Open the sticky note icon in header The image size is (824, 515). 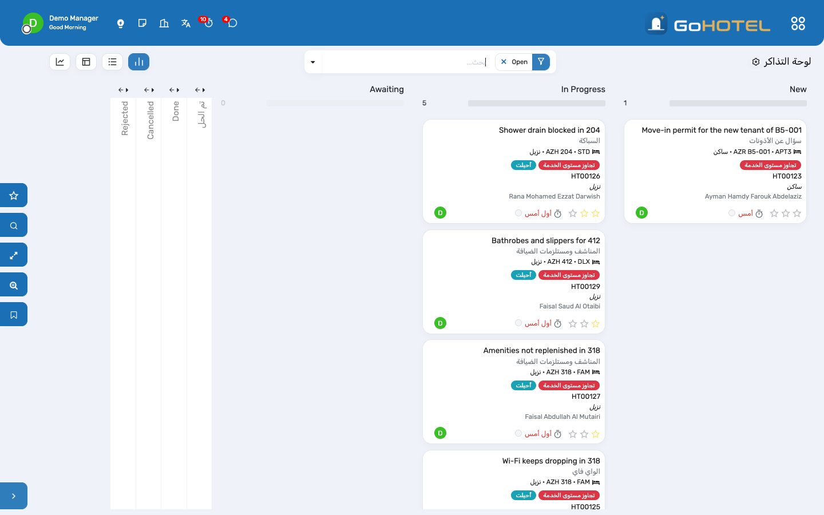pyautogui.click(x=142, y=23)
